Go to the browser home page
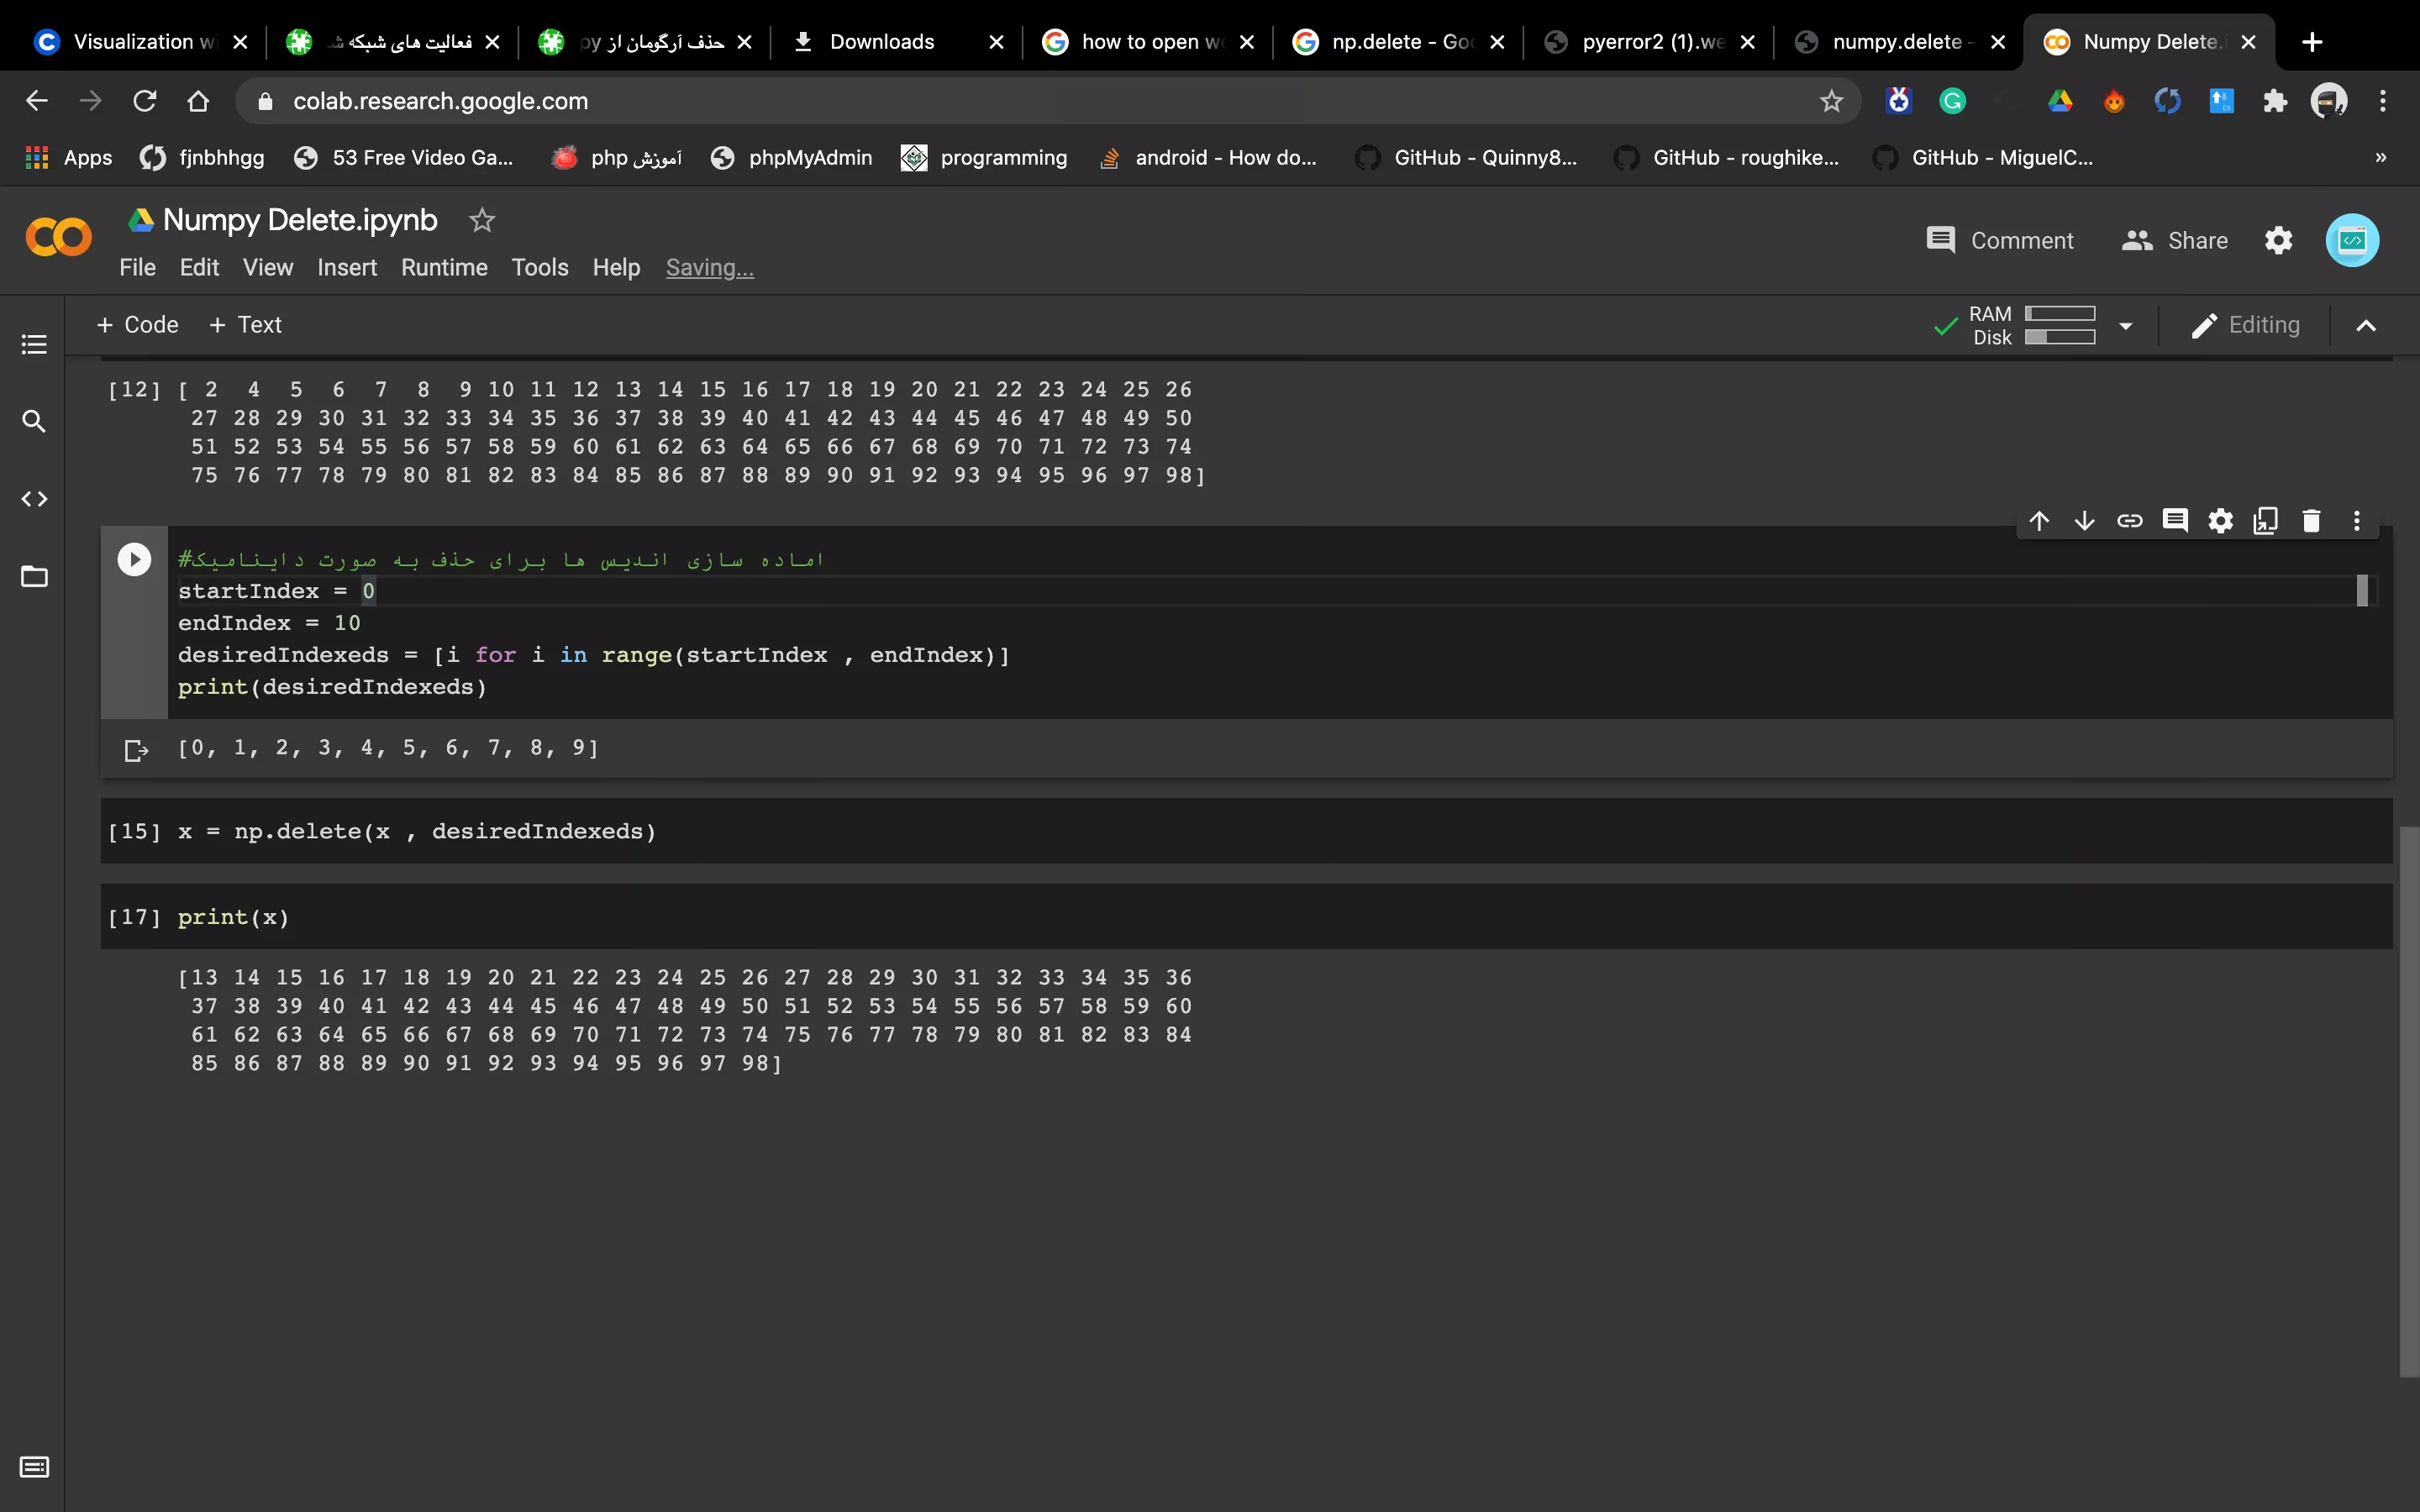Viewport: 2420px width, 1512px height. point(198,101)
